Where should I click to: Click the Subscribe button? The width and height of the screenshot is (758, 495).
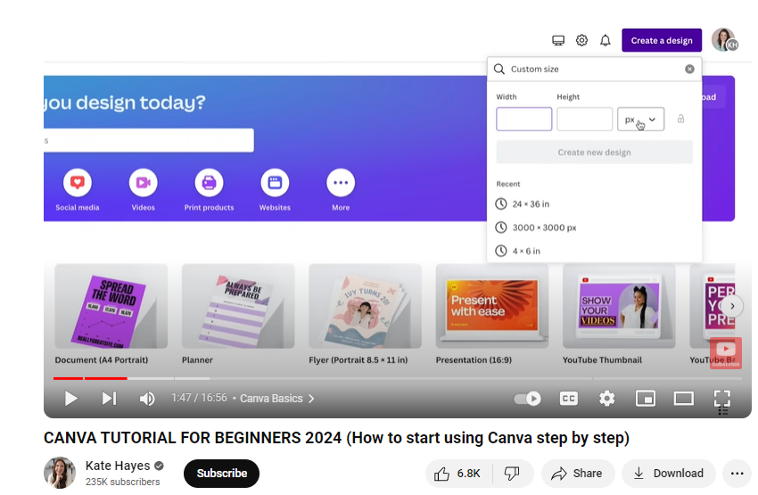[x=221, y=474]
